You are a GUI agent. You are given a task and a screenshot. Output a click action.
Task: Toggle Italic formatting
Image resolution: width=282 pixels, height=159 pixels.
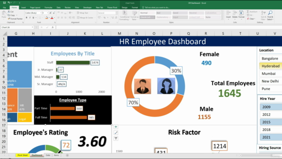[x=30, y=18]
